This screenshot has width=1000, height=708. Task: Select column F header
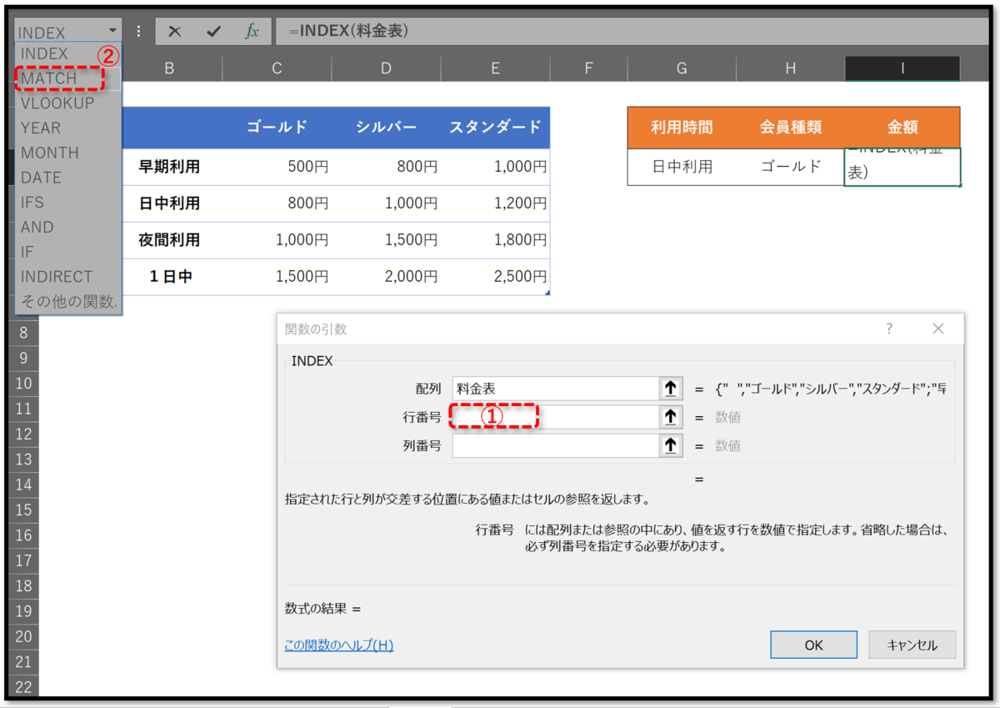coord(588,68)
